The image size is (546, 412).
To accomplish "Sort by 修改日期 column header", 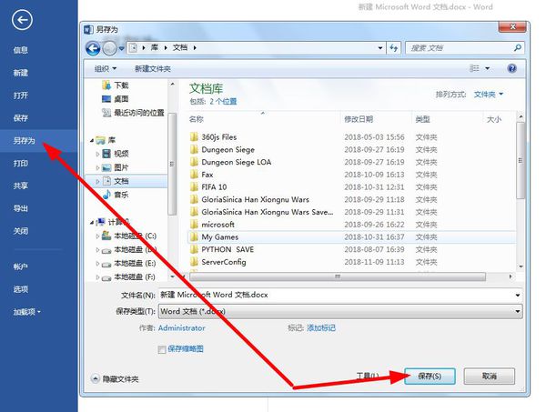I will [x=359, y=119].
